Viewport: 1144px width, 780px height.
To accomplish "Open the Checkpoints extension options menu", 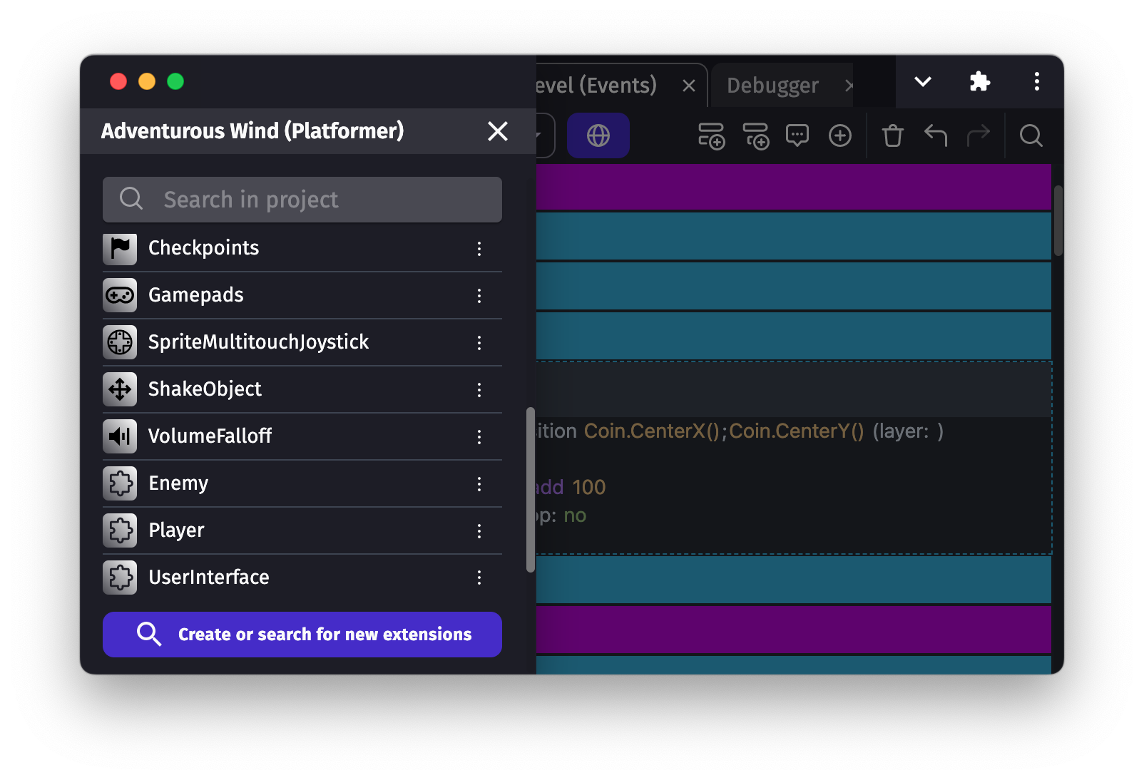I will pos(479,249).
